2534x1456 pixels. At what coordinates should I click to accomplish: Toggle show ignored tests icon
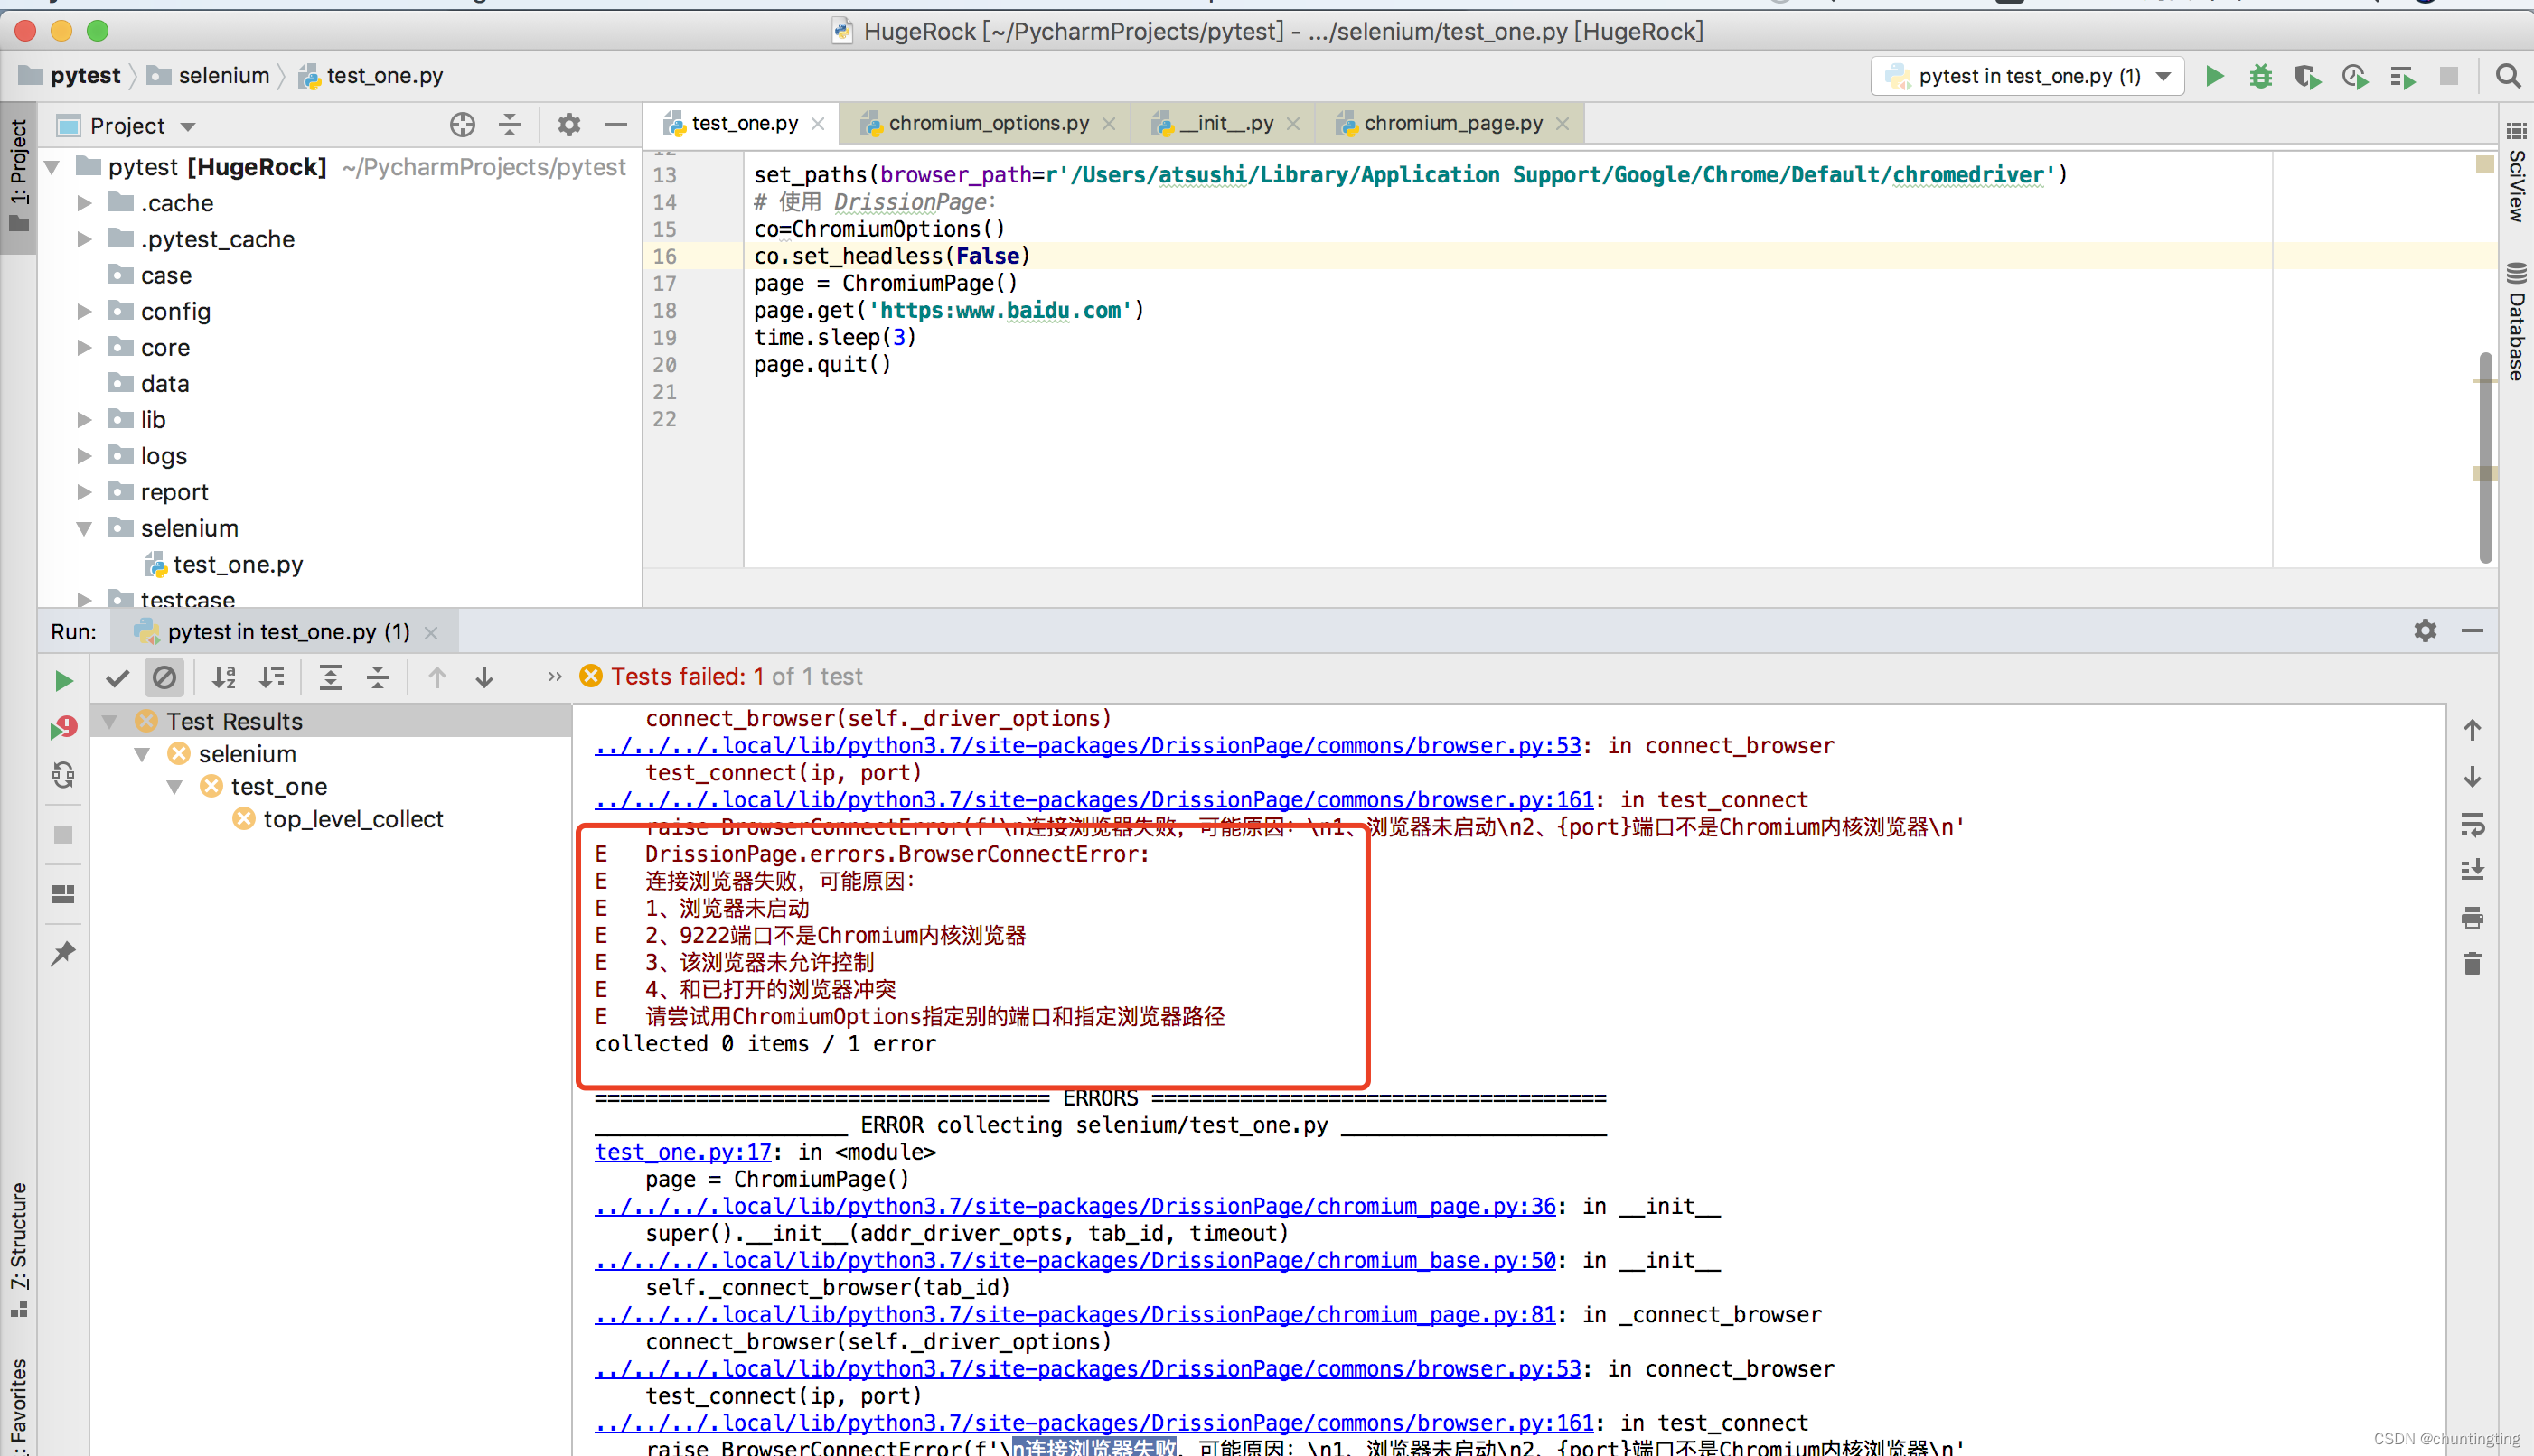point(164,677)
